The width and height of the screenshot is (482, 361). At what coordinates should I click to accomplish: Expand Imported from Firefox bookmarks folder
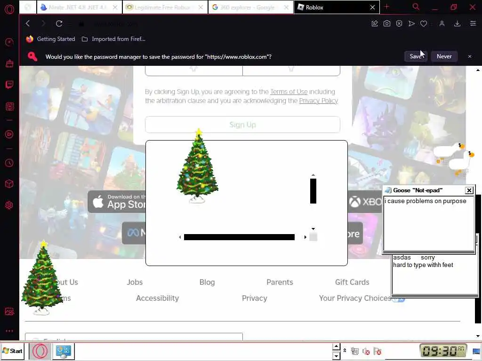point(113,39)
